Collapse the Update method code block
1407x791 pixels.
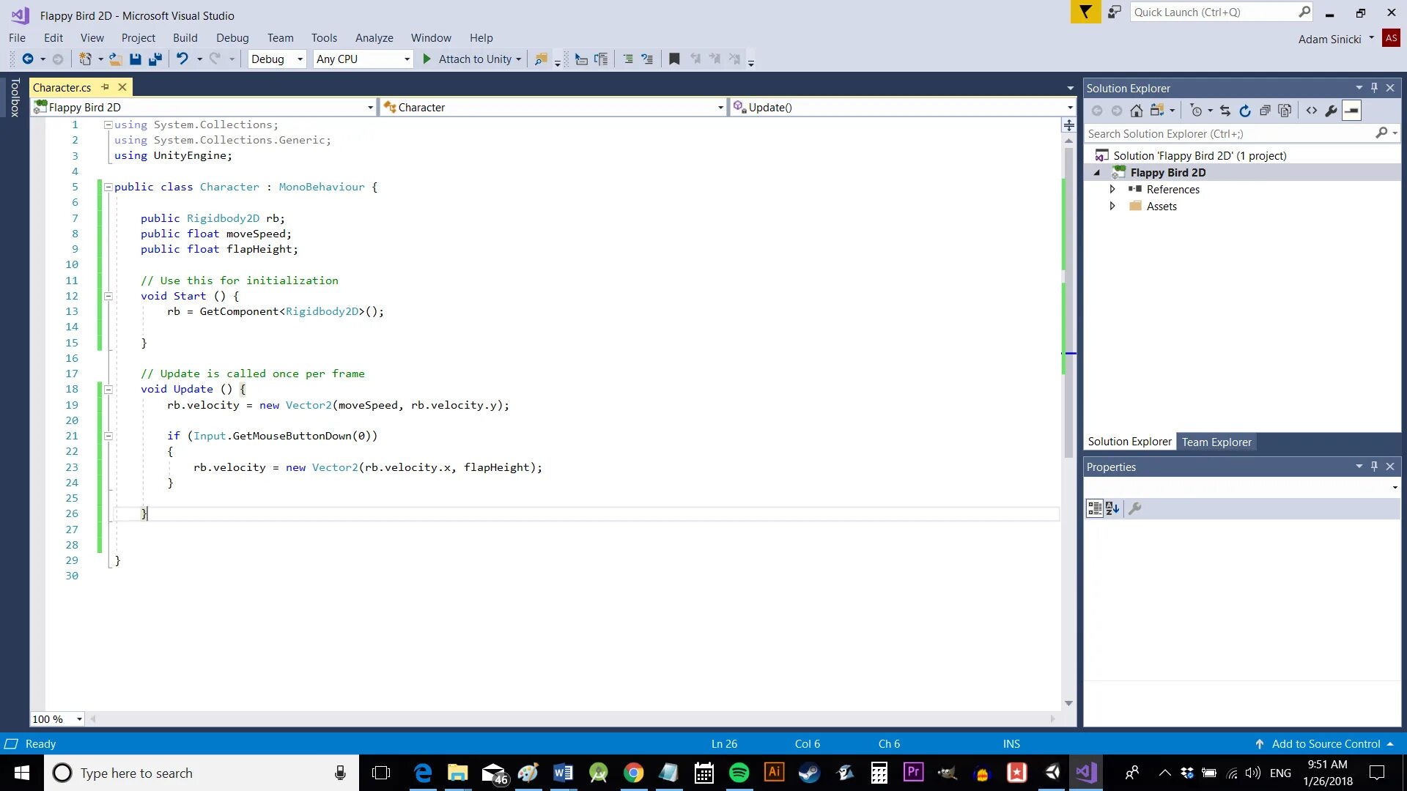coord(108,390)
